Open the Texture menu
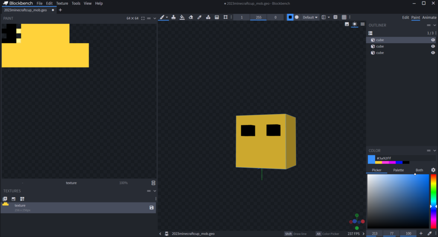The width and height of the screenshot is (438, 237). 62,3
